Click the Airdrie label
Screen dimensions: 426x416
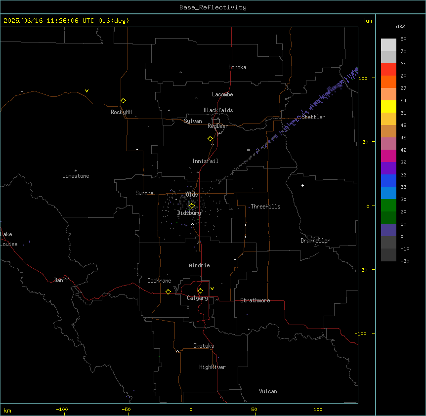tap(200, 265)
